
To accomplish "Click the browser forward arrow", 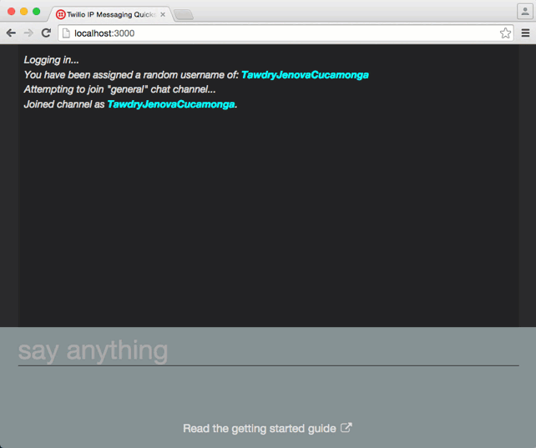I will [x=28, y=33].
